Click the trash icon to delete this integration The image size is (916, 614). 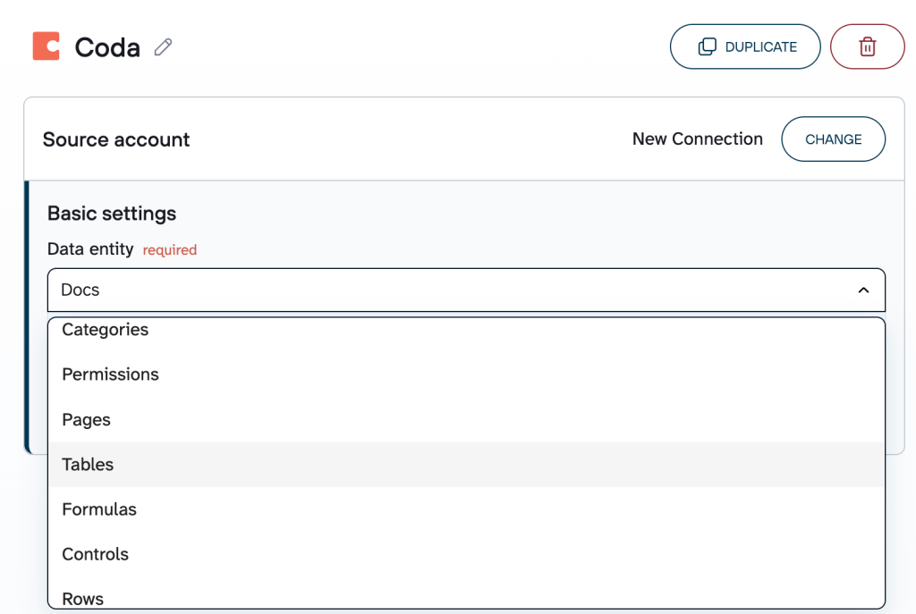tap(867, 46)
